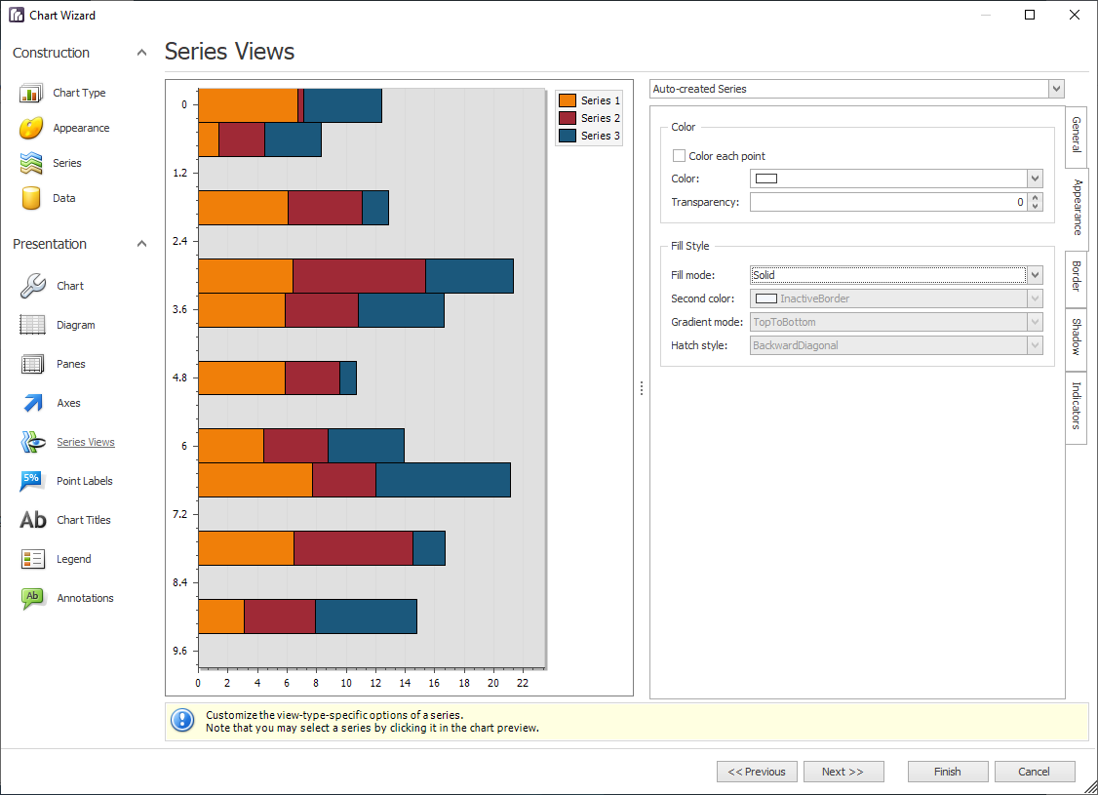Click the Annotations step icon
The height and width of the screenshot is (795, 1098).
(32, 597)
